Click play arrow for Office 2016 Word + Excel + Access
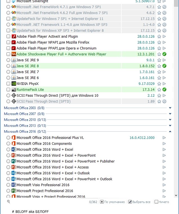 coord(164,167)
